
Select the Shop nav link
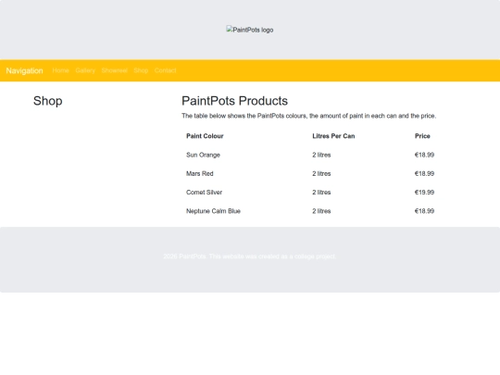point(141,70)
